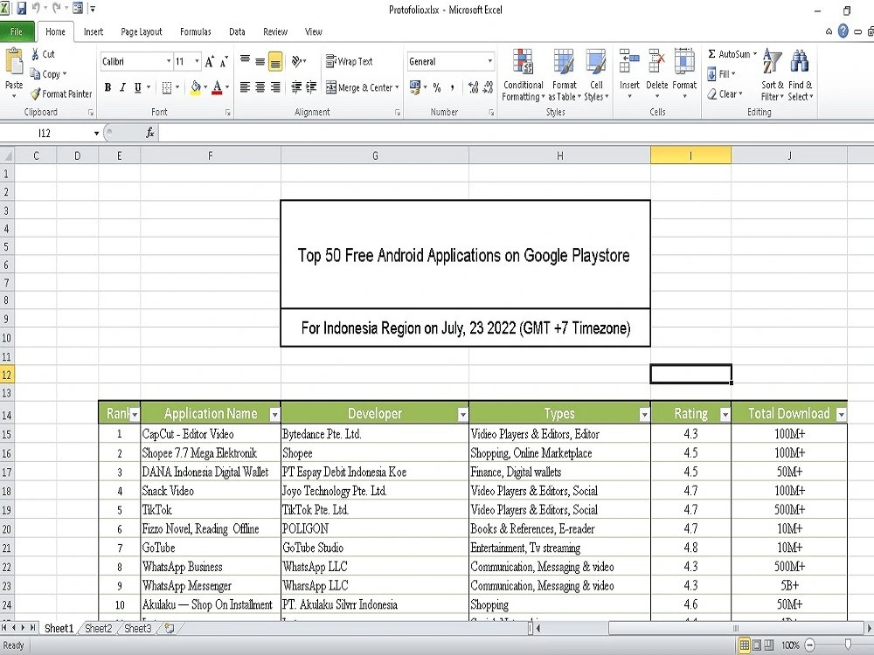This screenshot has width=874, height=655.
Task: Center text horizontally
Action: pyautogui.click(x=260, y=87)
